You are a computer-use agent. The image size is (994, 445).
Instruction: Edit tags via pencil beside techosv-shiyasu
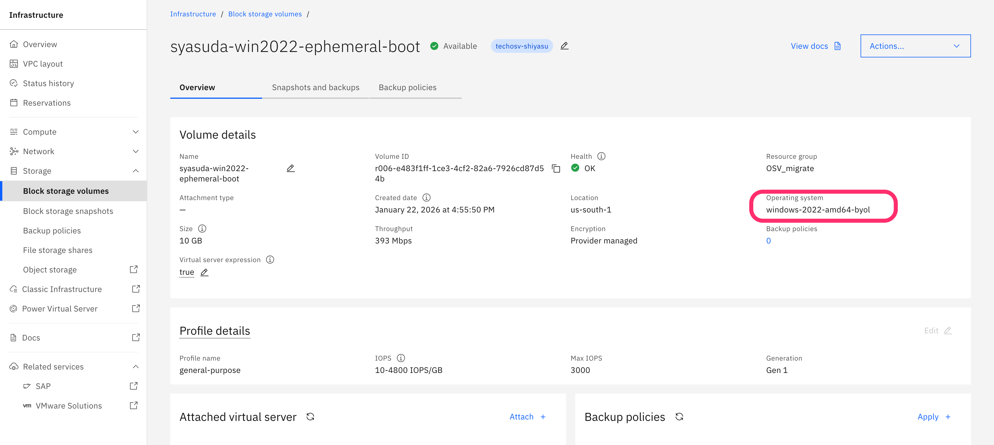pyautogui.click(x=564, y=46)
